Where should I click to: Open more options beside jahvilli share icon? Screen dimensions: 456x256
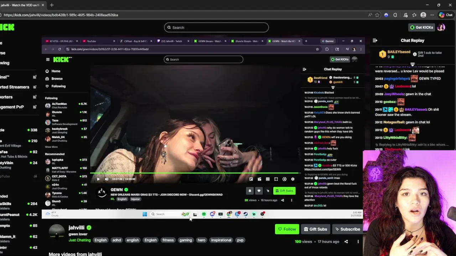tap(358, 241)
